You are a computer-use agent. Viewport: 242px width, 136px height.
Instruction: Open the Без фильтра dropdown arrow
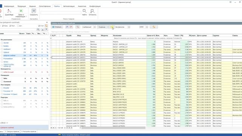pos(129,27)
